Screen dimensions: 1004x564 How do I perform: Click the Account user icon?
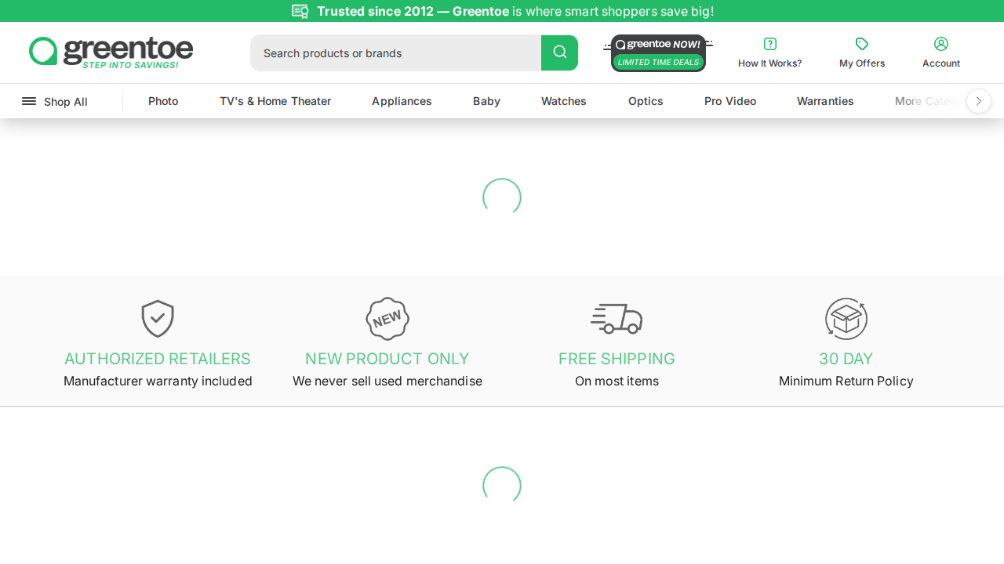[940, 44]
